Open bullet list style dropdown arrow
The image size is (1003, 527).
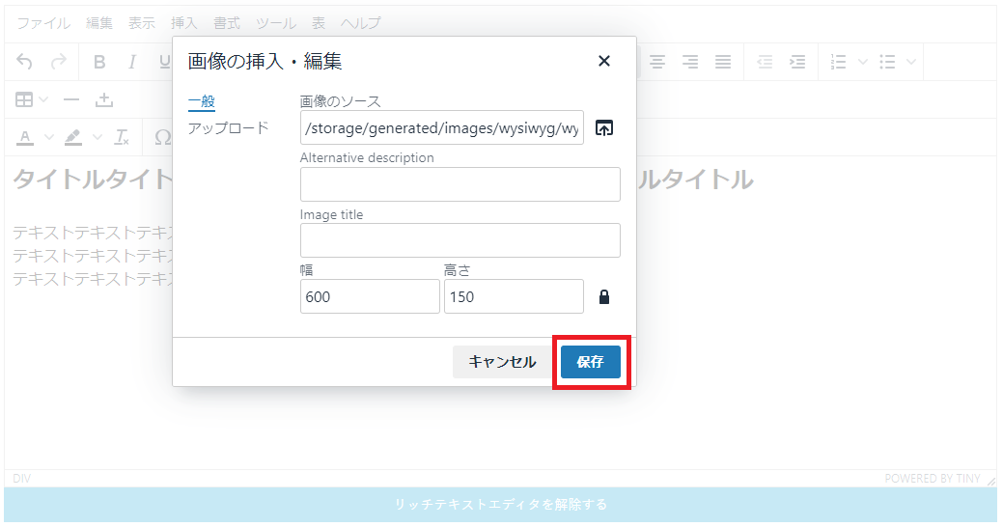[x=911, y=62]
